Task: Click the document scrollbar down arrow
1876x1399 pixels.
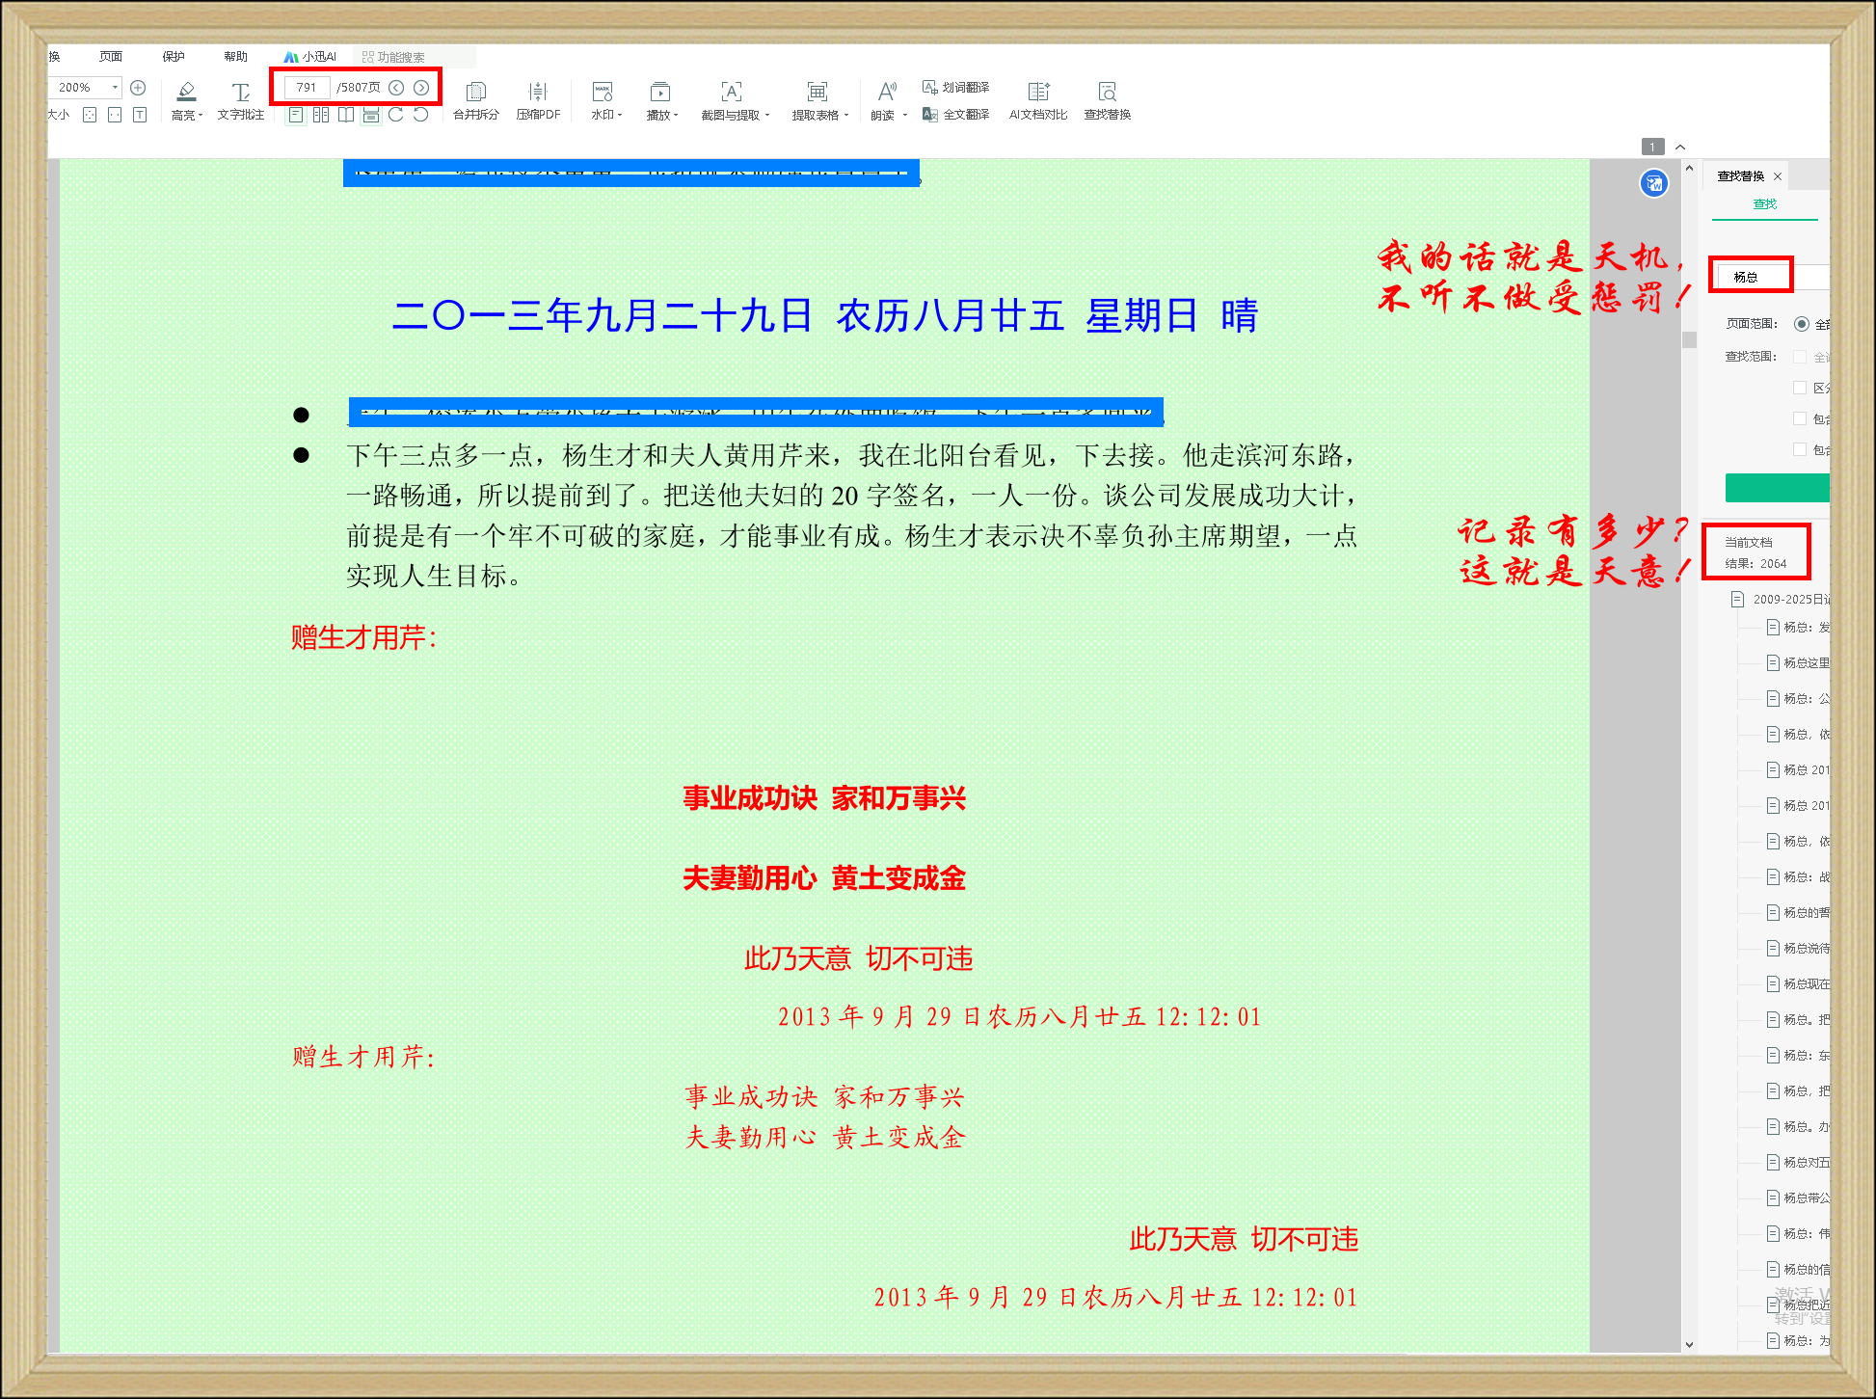Action: pyautogui.click(x=1689, y=1344)
